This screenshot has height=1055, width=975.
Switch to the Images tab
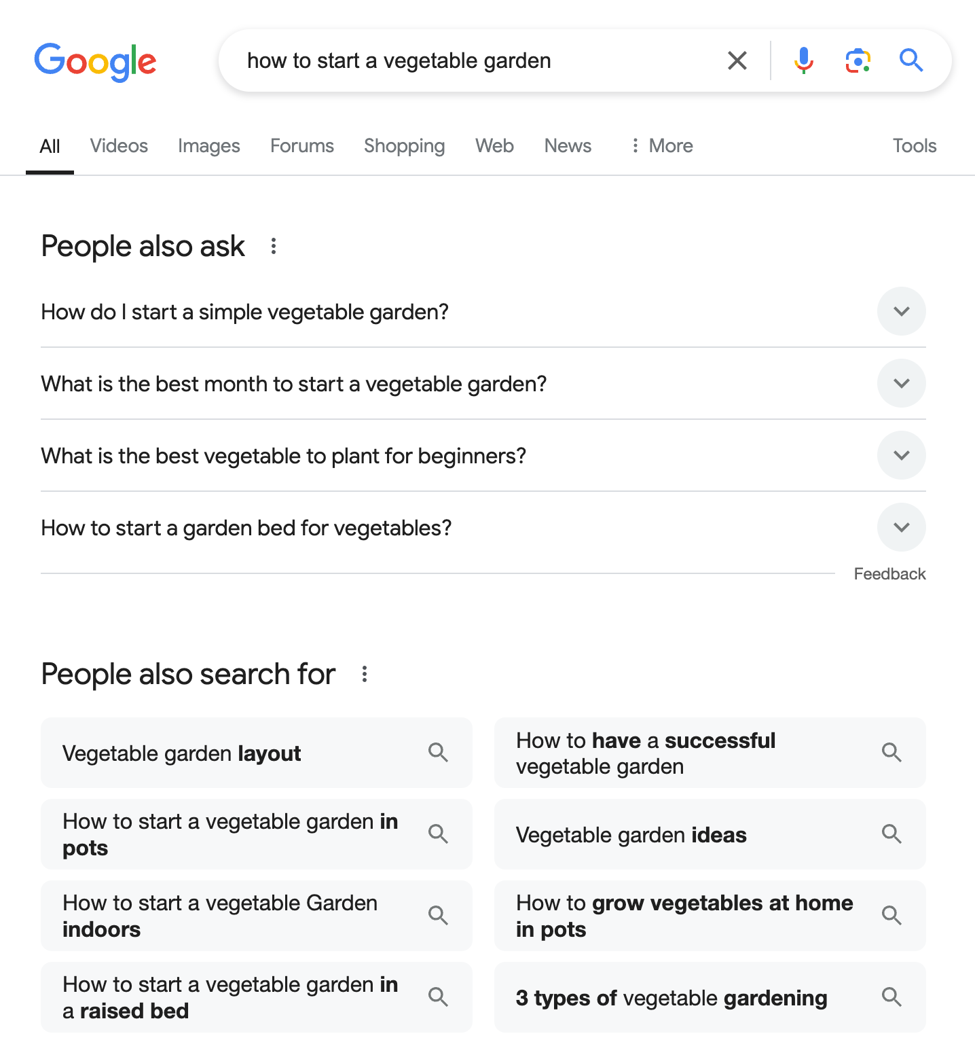[x=208, y=145]
